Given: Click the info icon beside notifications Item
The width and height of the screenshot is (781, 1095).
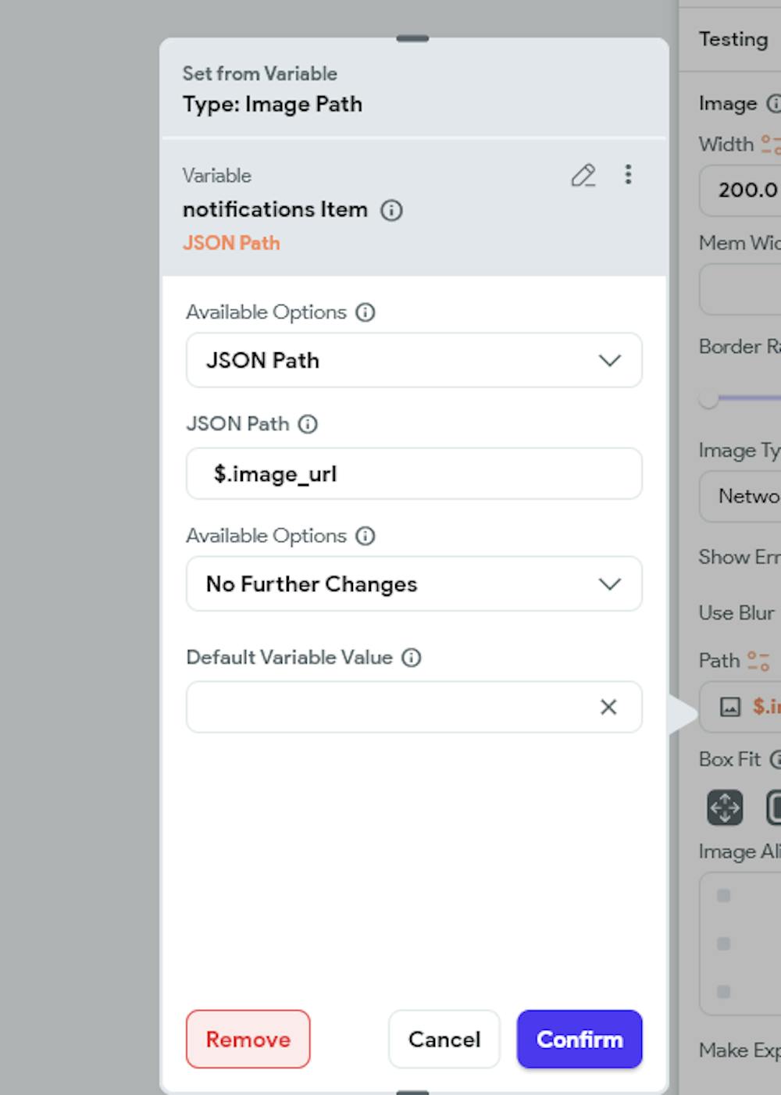Looking at the screenshot, I should pyautogui.click(x=392, y=211).
